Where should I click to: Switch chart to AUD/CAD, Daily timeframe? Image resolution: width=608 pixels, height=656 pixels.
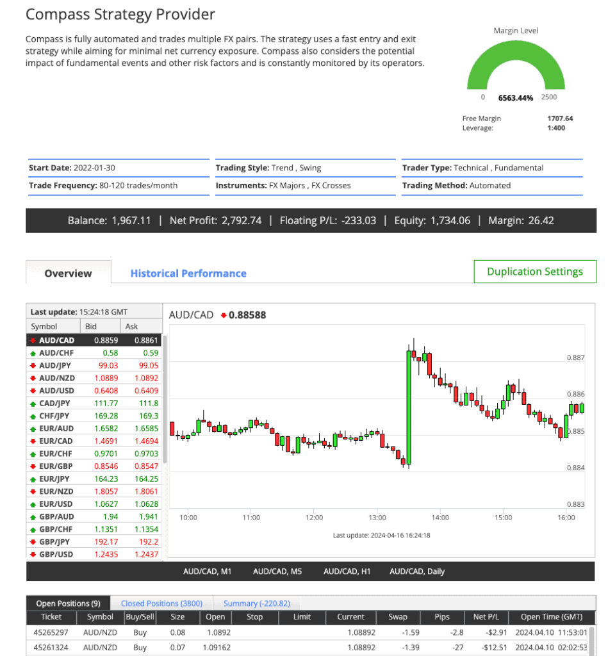417,571
